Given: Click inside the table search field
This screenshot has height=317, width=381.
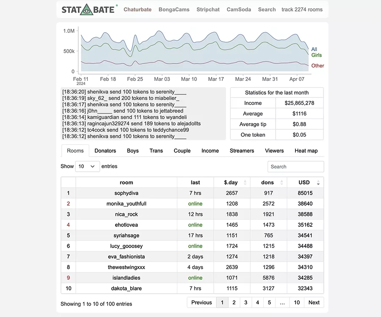Looking at the screenshot, I should click(295, 166).
